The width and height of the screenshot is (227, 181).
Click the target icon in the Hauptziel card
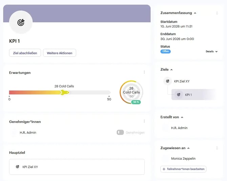pyautogui.click(x=17, y=167)
